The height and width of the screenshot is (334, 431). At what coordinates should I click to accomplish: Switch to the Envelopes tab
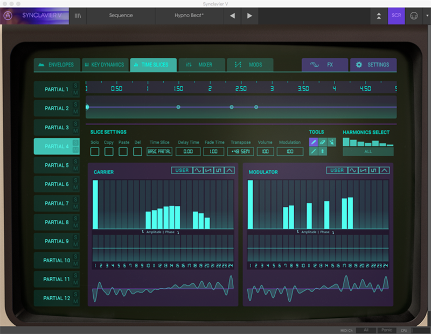pos(57,65)
